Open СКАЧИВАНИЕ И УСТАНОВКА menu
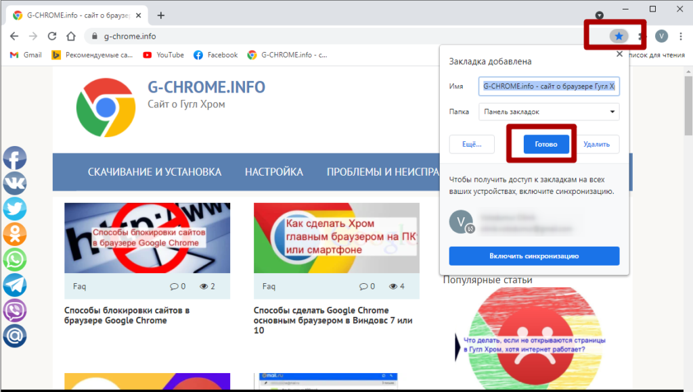This screenshot has width=693, height=392. (155, 172)
